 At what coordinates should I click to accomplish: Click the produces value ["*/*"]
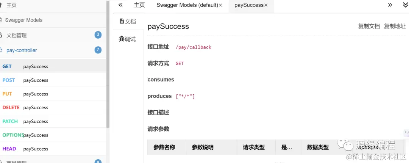[x=185, y=96]
